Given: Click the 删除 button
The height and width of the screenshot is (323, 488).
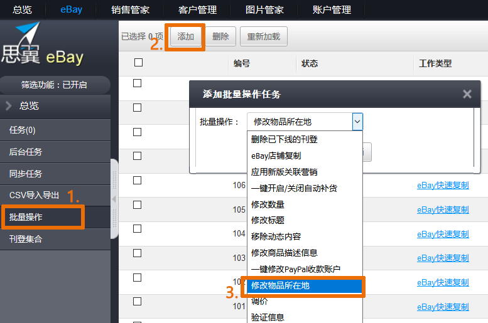Looking at the screenshot, I should coord(220,36).
